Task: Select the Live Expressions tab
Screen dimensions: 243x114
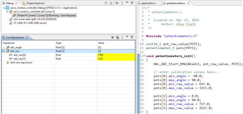Action: (x=15, y=37)
